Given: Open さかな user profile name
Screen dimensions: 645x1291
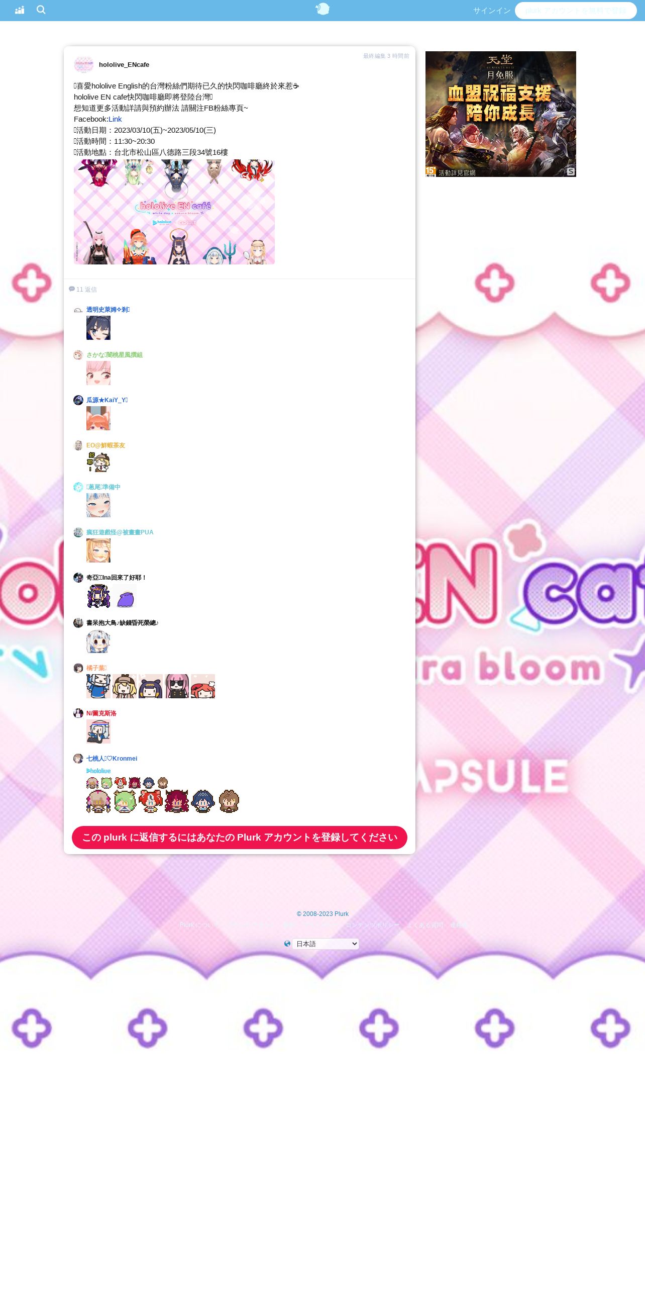Looking at the screenshot, I should coord(115,355).
